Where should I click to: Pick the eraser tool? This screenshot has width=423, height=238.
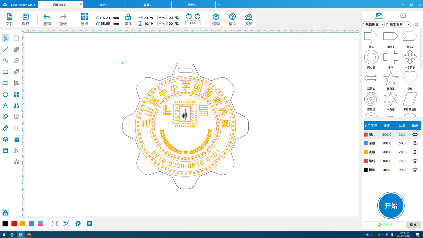click(x=5, y=117)
